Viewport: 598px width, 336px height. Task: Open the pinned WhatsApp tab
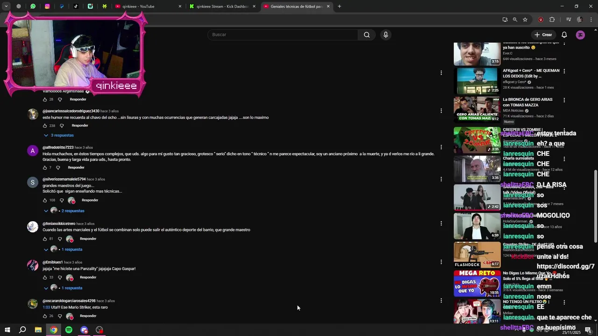tap(33, 7)
